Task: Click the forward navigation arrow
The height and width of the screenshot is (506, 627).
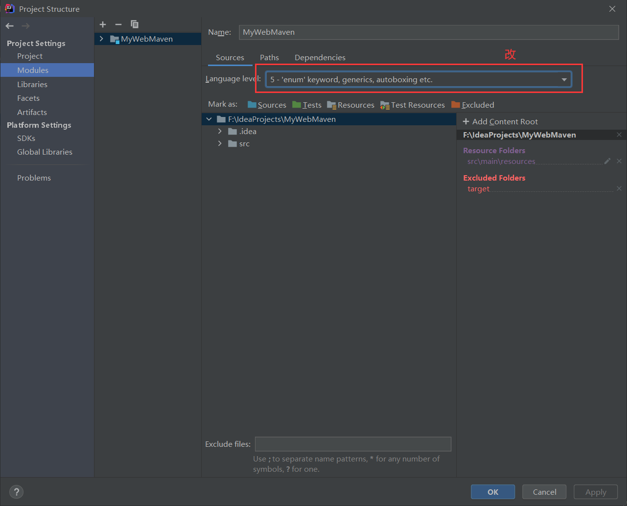Action: coord(25,26)
